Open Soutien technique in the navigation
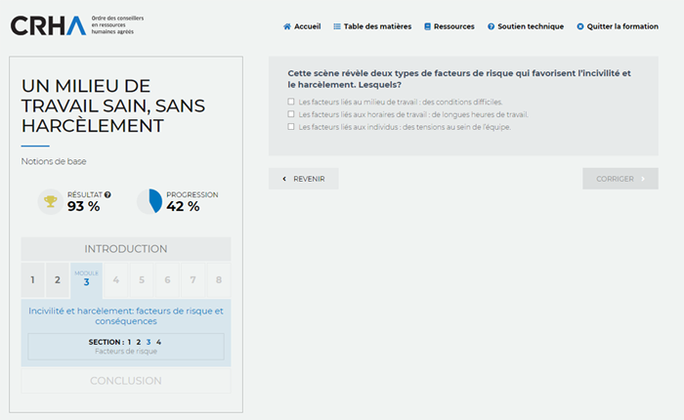684x420 pixels. point(526,26)
